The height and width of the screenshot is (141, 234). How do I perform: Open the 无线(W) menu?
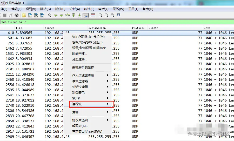(x=118, y=9)
